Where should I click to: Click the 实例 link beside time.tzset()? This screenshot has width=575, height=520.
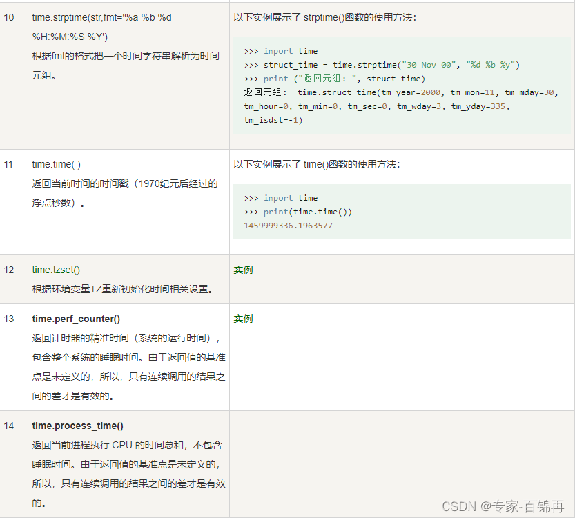243,270
